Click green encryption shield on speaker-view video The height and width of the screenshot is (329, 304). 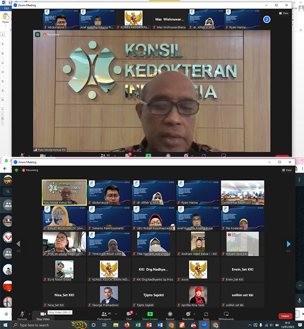[37, 35]
